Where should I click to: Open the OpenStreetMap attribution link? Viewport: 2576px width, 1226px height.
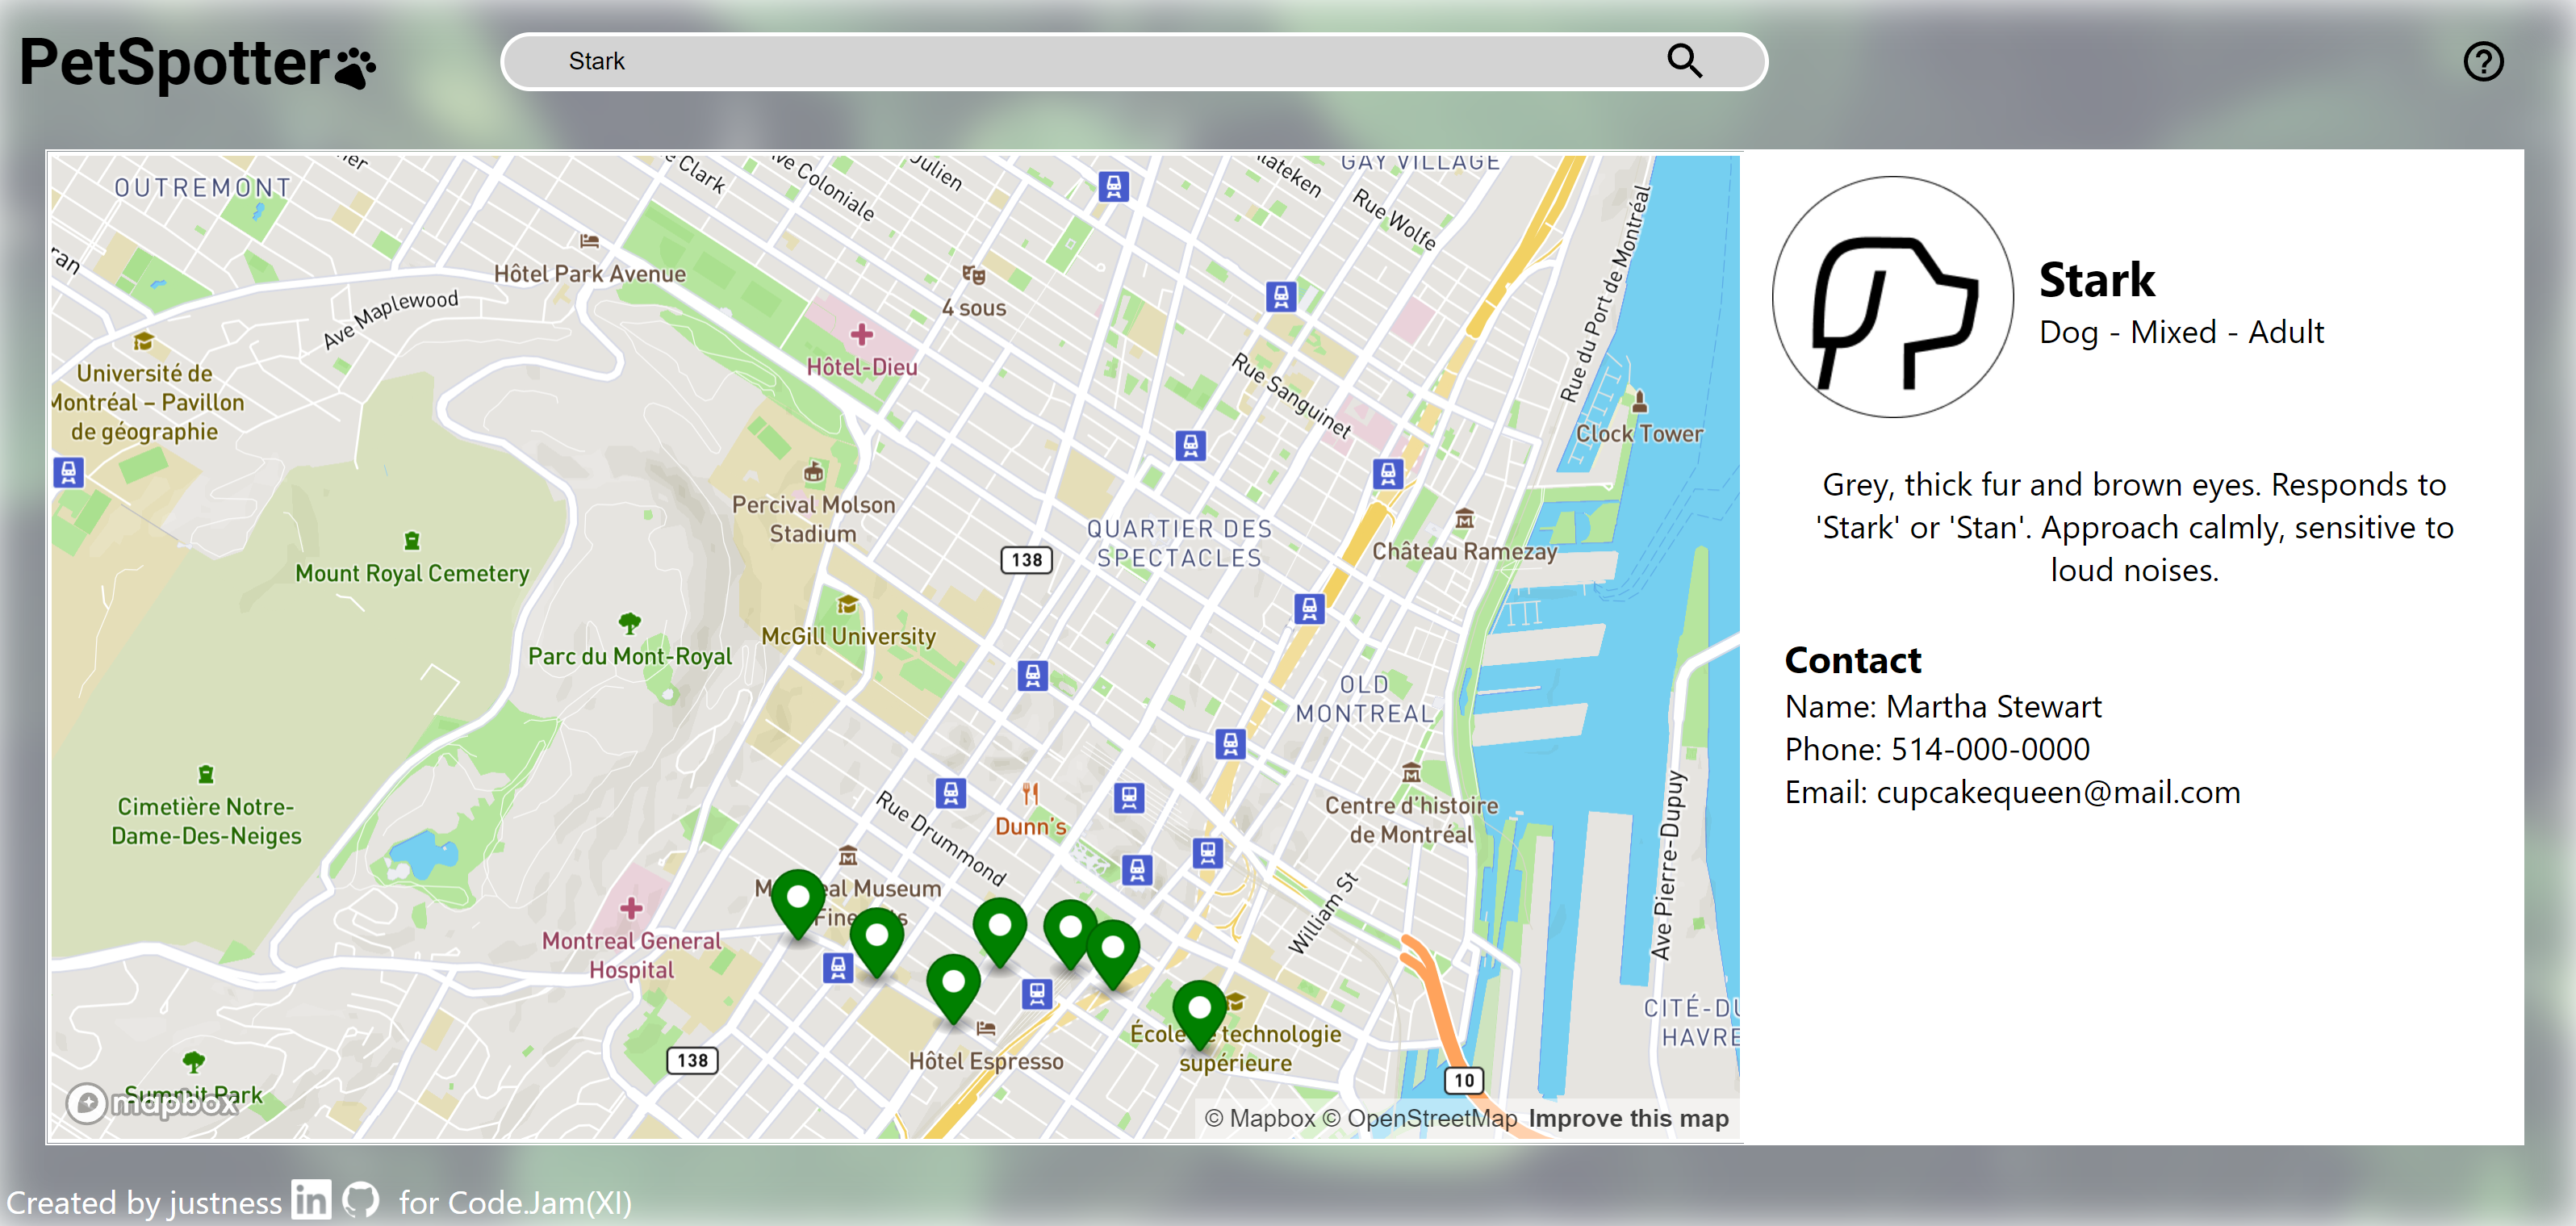(1419, 1118)
